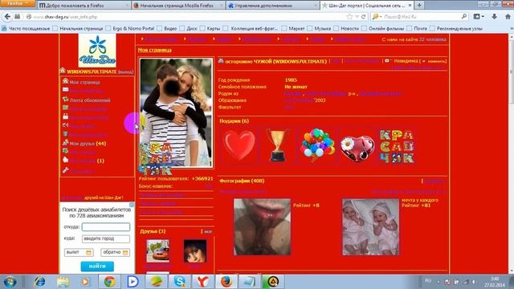This screenshot has height=289, width=514.
Task: Click the "куда" destination city field
Action: [x=106, y=238]
